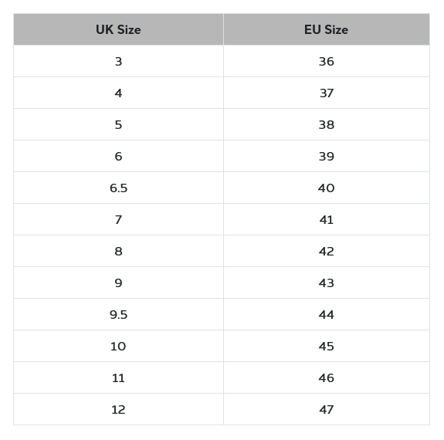
Task: Select the UK size 3 cell
Action: (118, 61)
